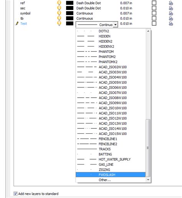Toggle the lightbulb visibility for symbol layer

click(x=59, y=13)
